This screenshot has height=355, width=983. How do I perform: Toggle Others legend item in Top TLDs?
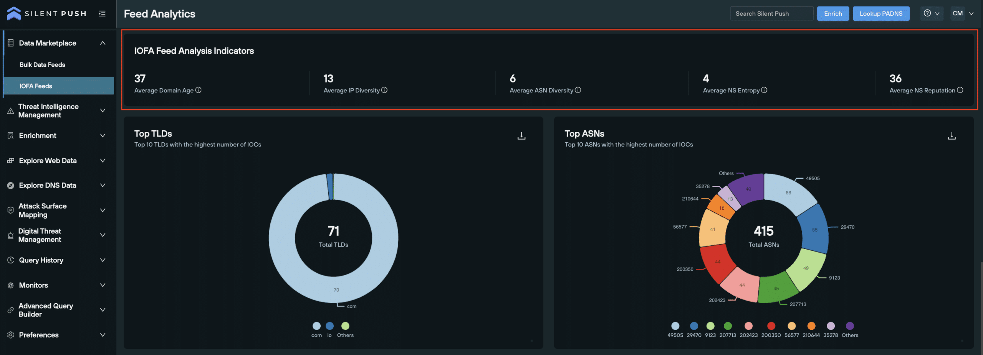[x=345, y=329]
